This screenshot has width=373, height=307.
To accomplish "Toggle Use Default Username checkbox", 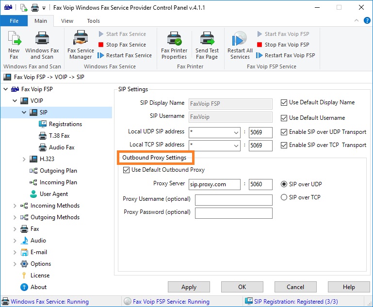I will 284,118.
